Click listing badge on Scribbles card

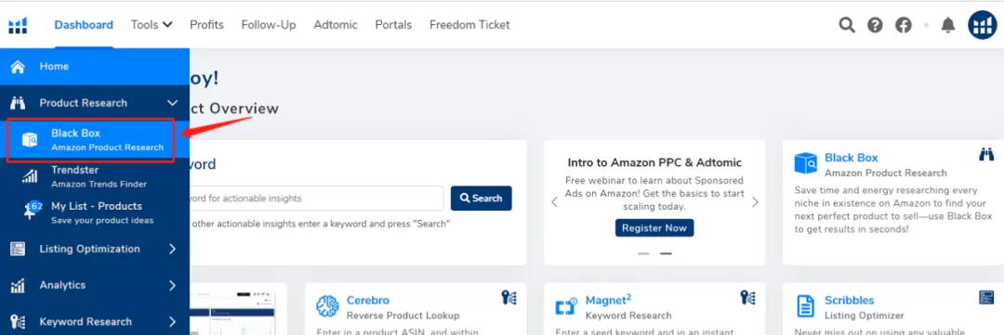(x=986, y=297)
